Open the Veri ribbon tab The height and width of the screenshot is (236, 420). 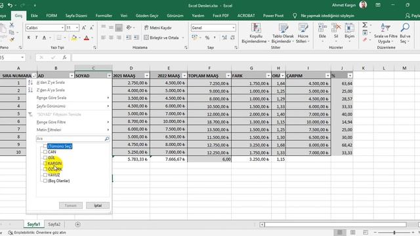coord(124,16)
